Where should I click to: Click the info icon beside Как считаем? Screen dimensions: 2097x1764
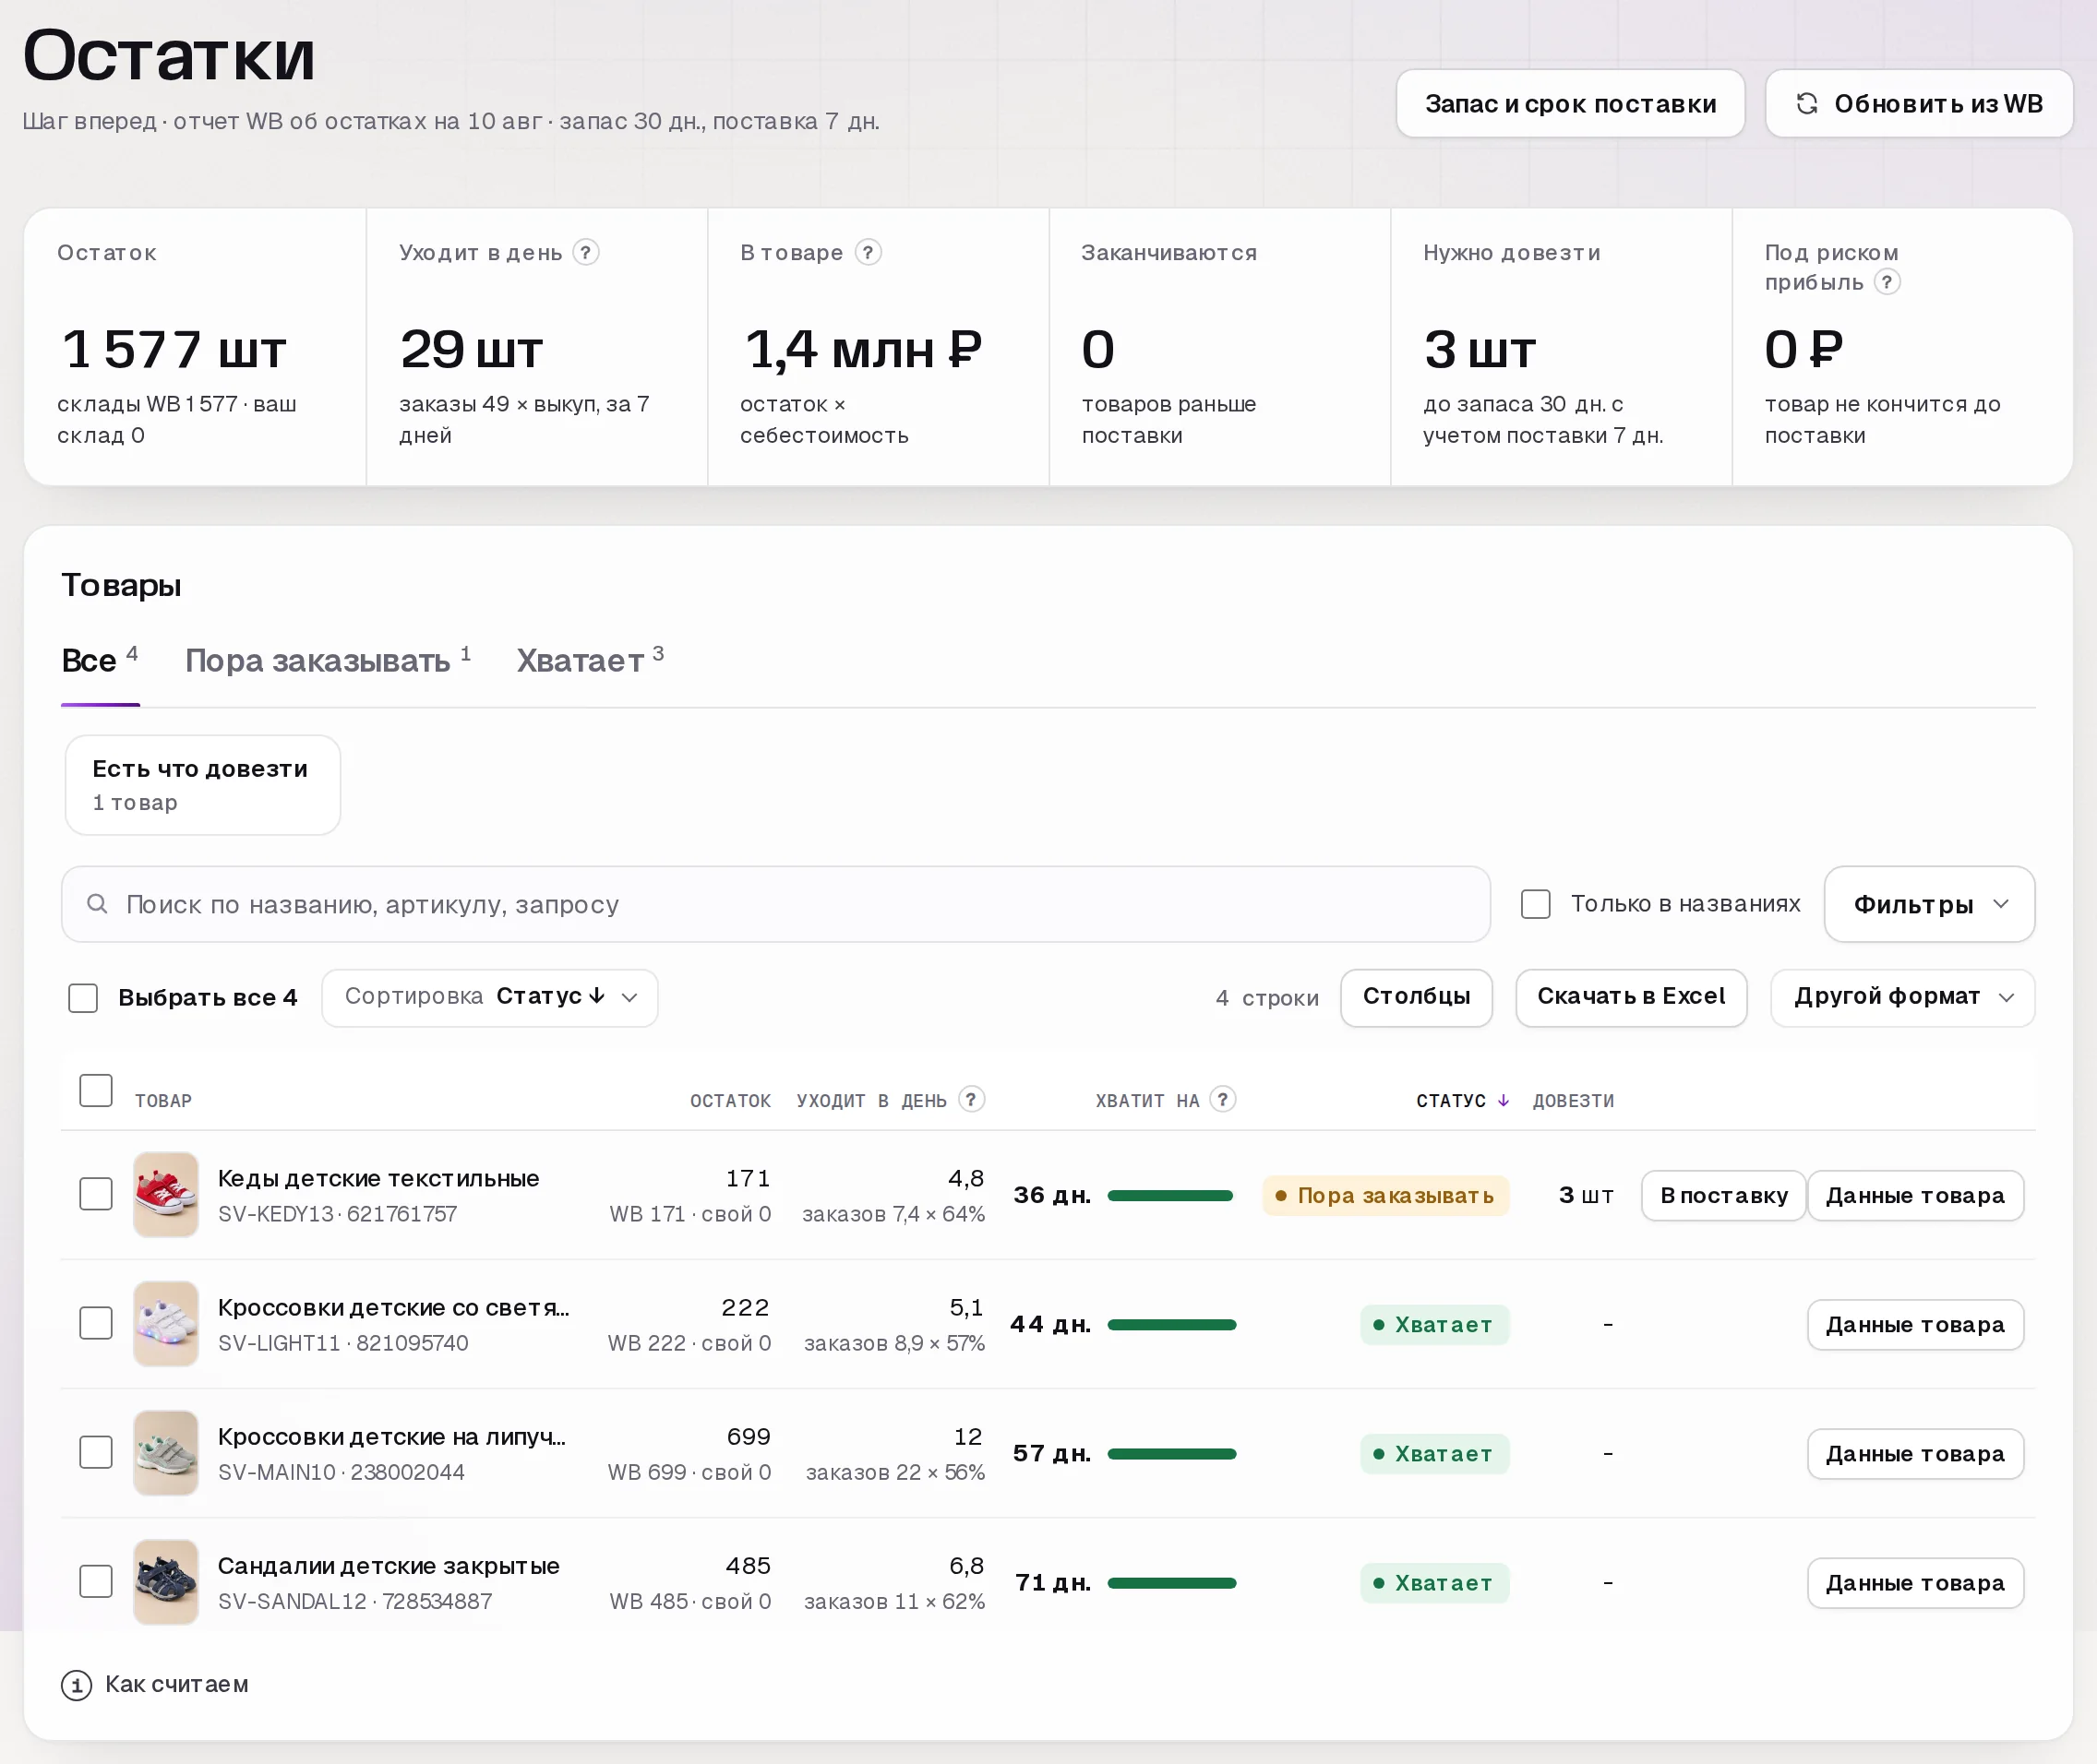76,1685
